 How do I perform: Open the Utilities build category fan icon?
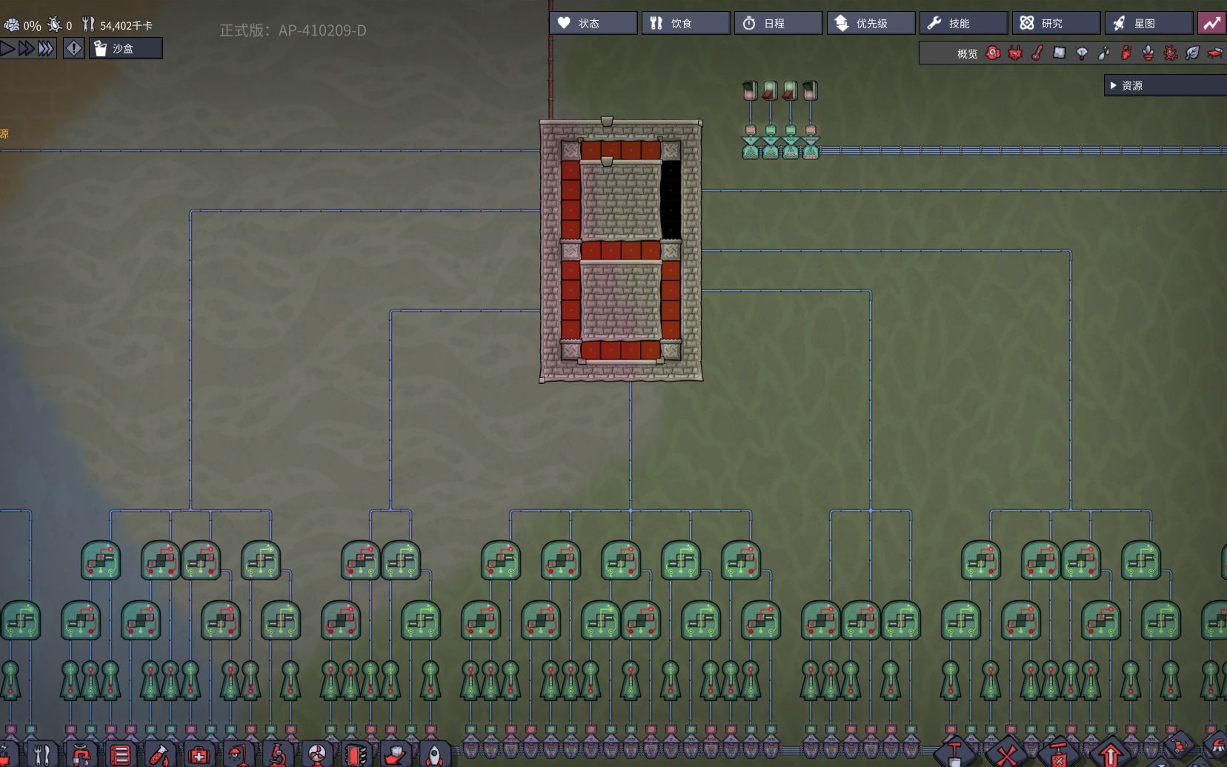click(x=317, y=755)
